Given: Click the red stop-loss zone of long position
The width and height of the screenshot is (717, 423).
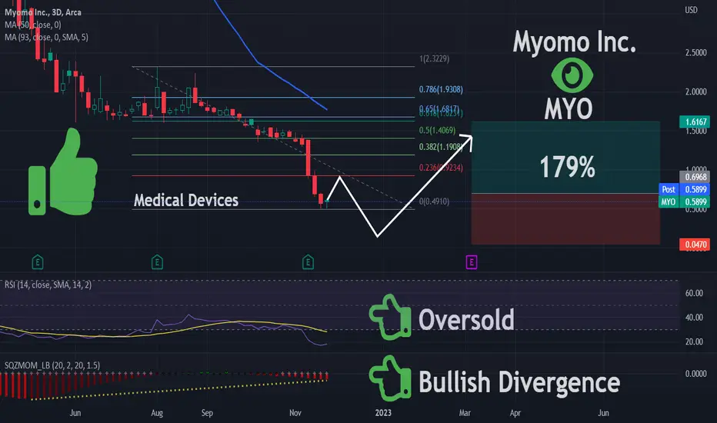Looking at the screenshot, I should [x=565, y=218].
